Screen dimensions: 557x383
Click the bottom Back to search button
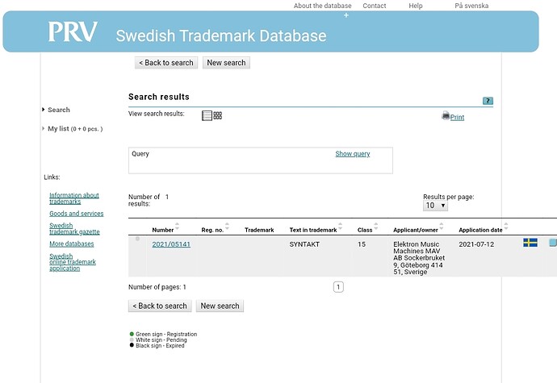coord(160,306)
